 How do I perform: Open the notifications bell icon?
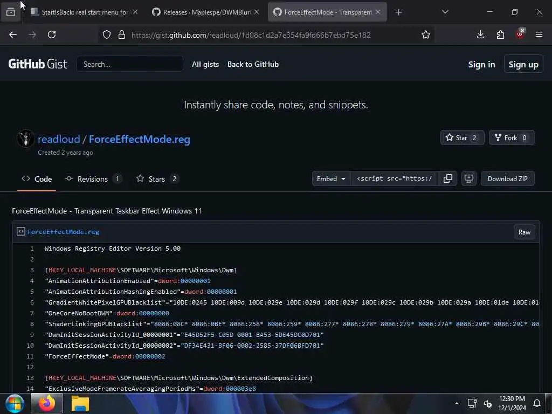(537, 403)
